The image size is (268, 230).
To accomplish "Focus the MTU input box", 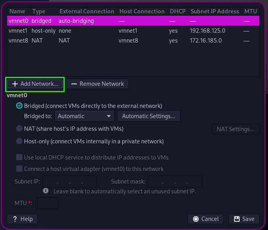I will click(x=47, y=203).
